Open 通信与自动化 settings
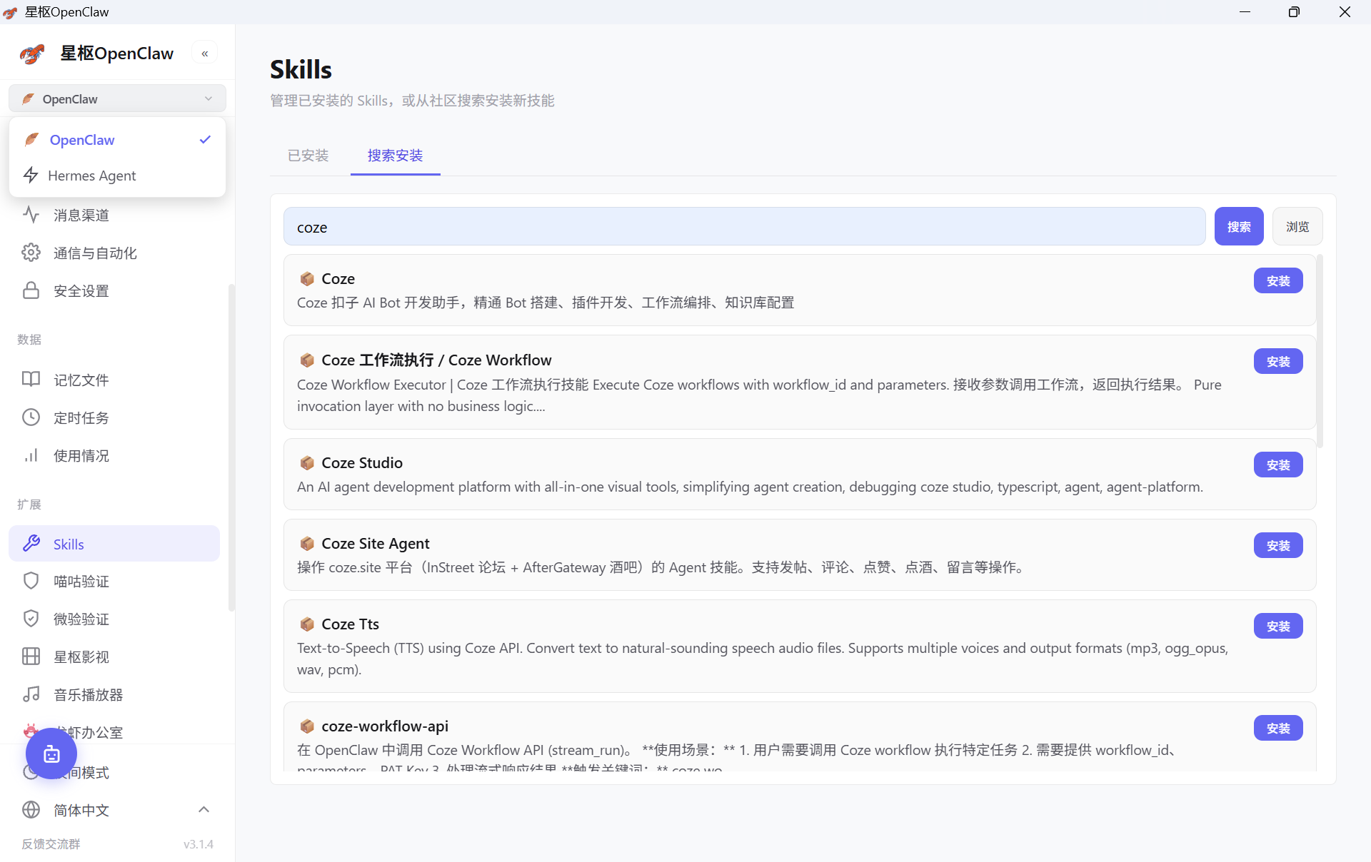The image size is (1371, 862). (x=114, y=253)
